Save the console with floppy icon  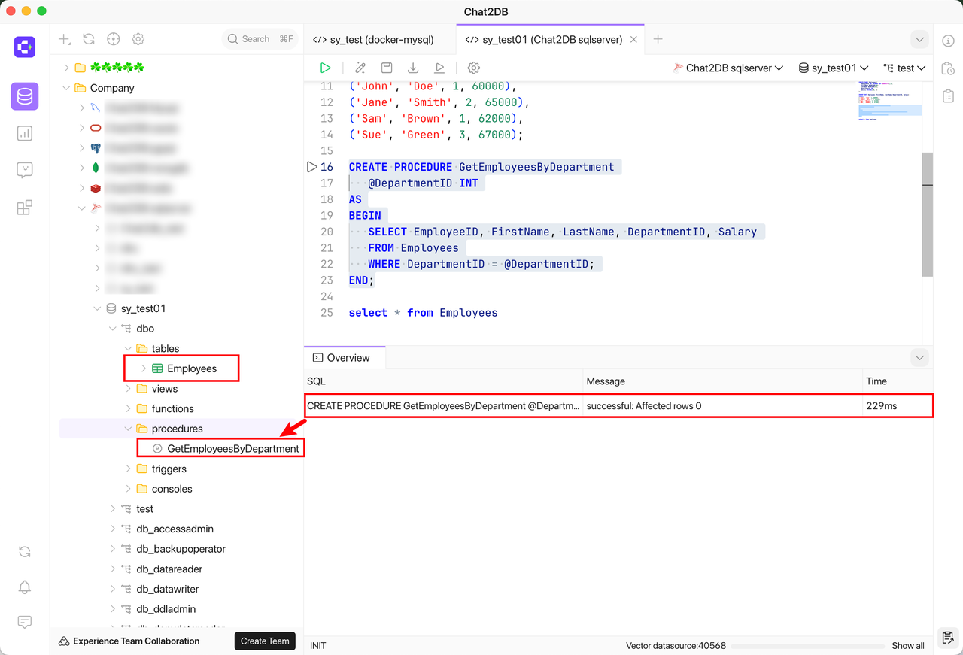[x=387, y=68]
